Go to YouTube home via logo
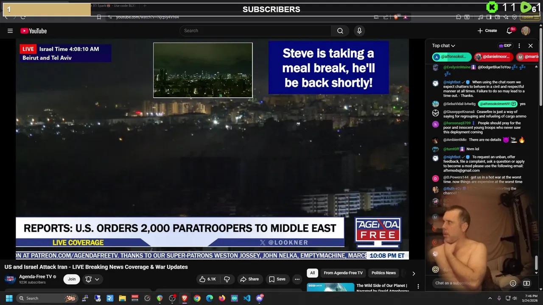Screen dimensions: 543x305 point(34,31)
